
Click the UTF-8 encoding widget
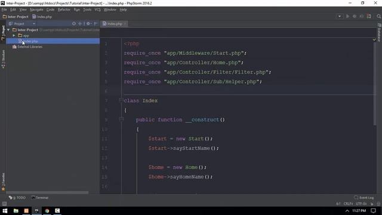coord(361,204)
